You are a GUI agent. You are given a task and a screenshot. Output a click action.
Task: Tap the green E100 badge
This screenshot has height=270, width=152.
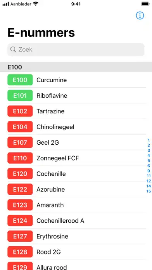click(20, 80)
